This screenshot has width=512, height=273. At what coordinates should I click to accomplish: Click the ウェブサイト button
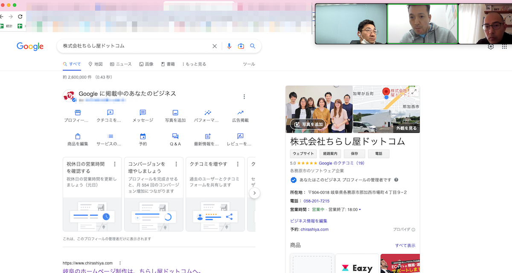coord(303,154)
